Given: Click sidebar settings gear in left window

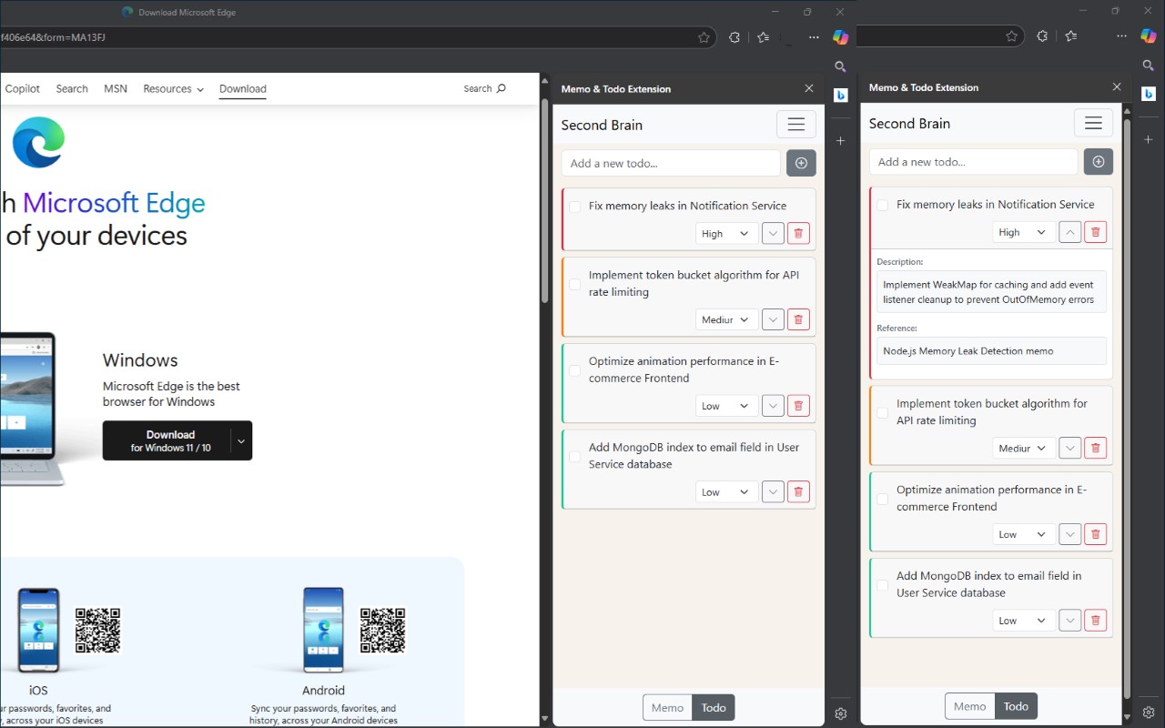Looking at the screenshot, I should point(841,713).
